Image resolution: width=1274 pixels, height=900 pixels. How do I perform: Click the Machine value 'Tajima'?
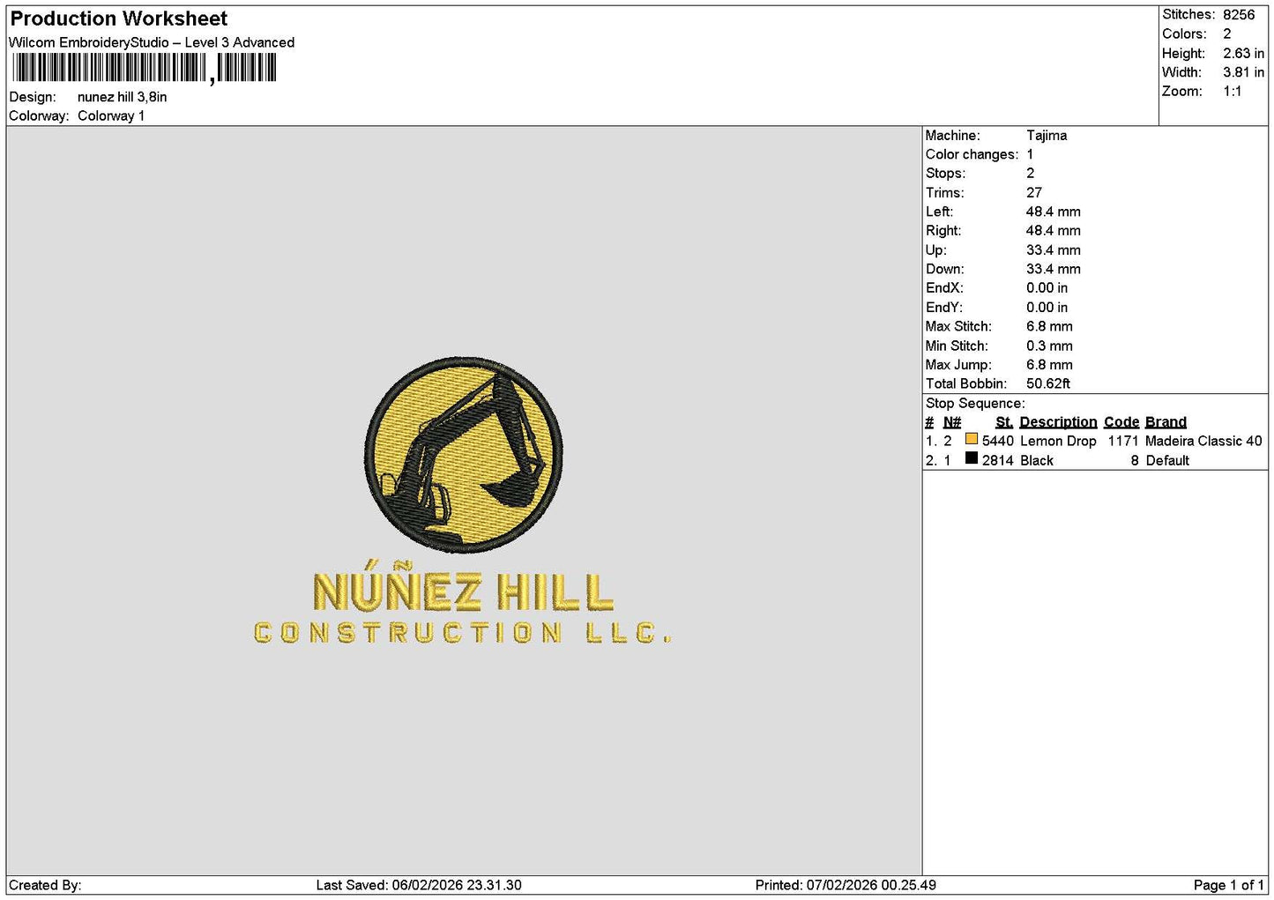(1047, 136)
